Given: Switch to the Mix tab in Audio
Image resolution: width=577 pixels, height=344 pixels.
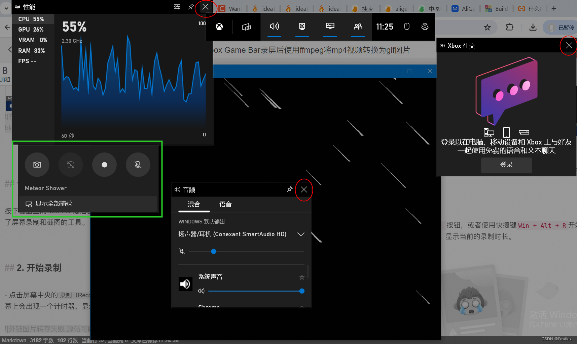Looking at the screenshot, I should [x=194, y=204].
